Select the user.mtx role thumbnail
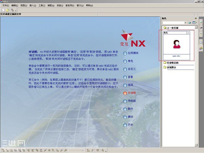Image resolution: width=204 pixels, height=153 pixels. click(176, 44)
